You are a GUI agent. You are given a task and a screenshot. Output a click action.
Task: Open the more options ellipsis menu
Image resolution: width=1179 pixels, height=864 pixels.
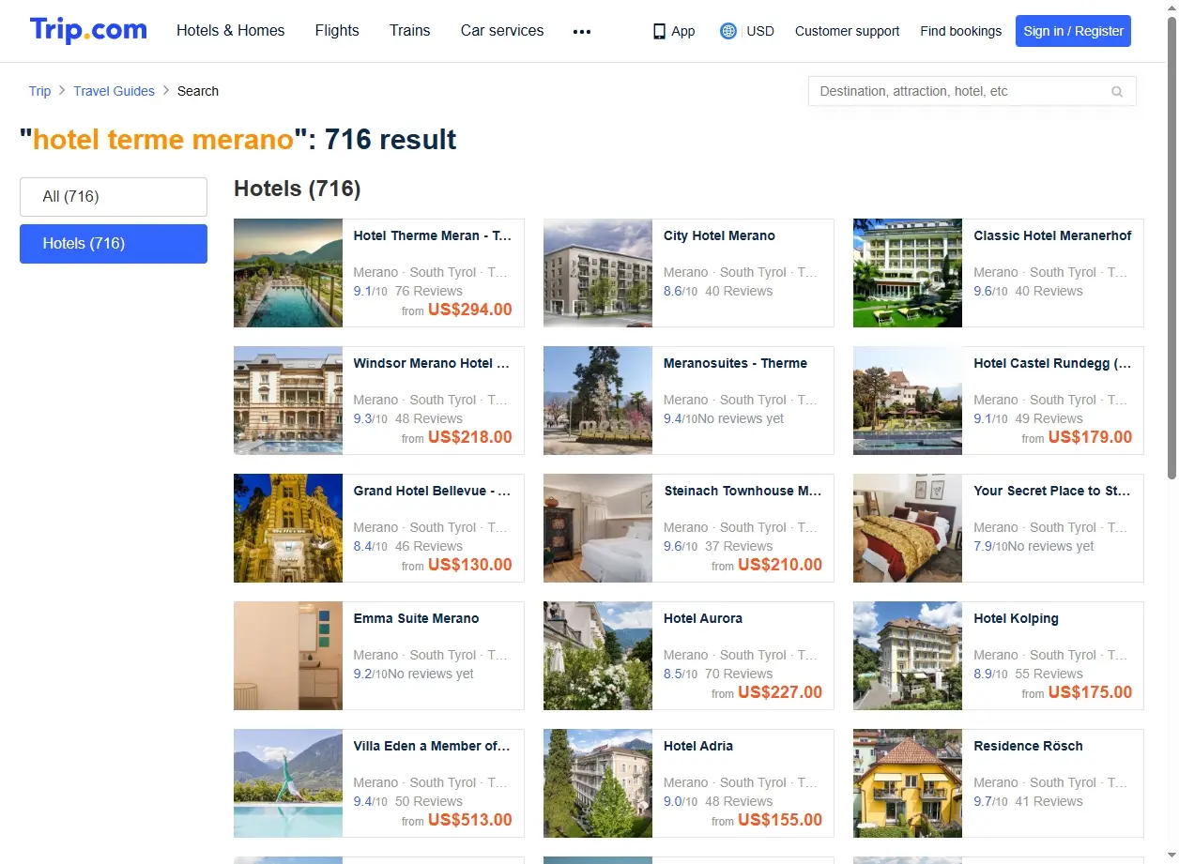(x=582, y=31)
